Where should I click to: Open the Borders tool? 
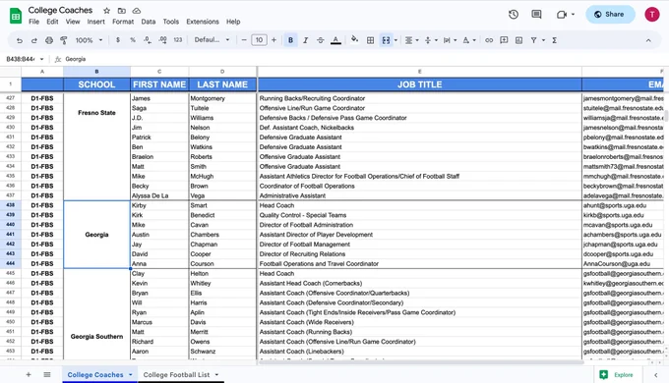(370, 40)
